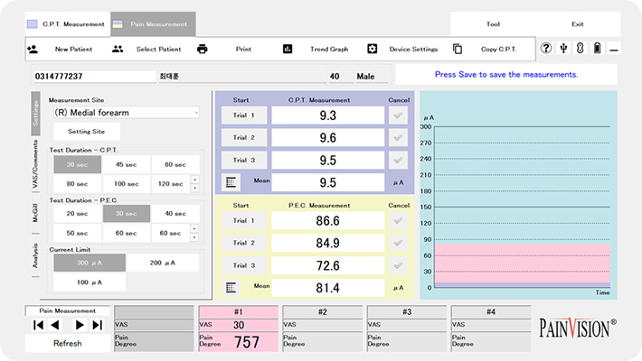Click the USB connection status icon

pos(563,49)
